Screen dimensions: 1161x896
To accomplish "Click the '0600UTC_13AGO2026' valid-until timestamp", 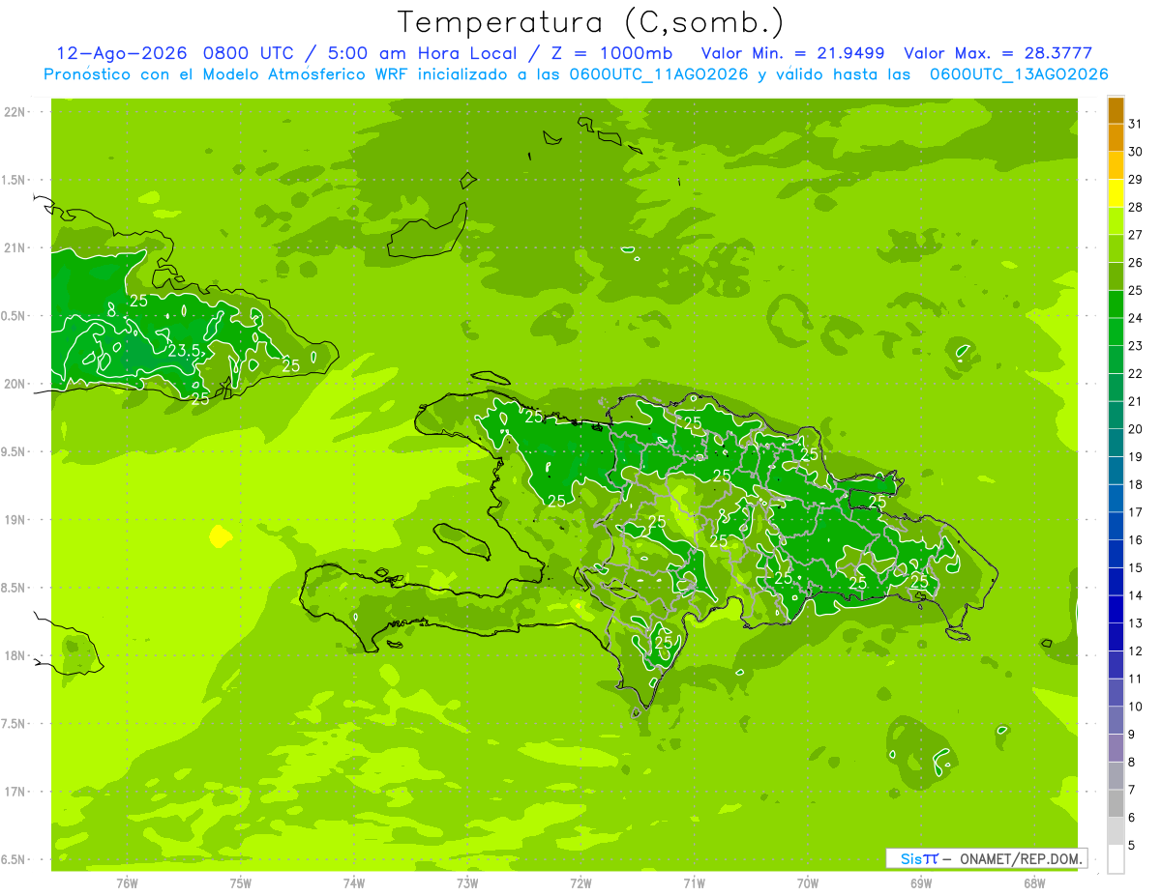I will click(x=1019, y=74).
